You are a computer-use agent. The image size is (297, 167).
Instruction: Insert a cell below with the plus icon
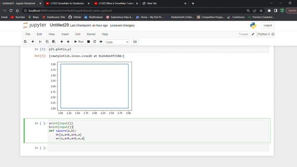[32, 42]
